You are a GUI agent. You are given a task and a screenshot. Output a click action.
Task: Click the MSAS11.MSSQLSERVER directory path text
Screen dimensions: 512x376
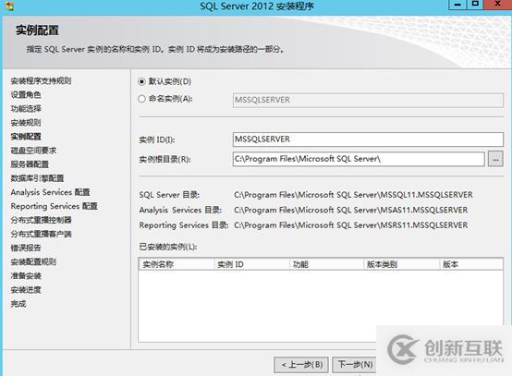coord(351,210)
